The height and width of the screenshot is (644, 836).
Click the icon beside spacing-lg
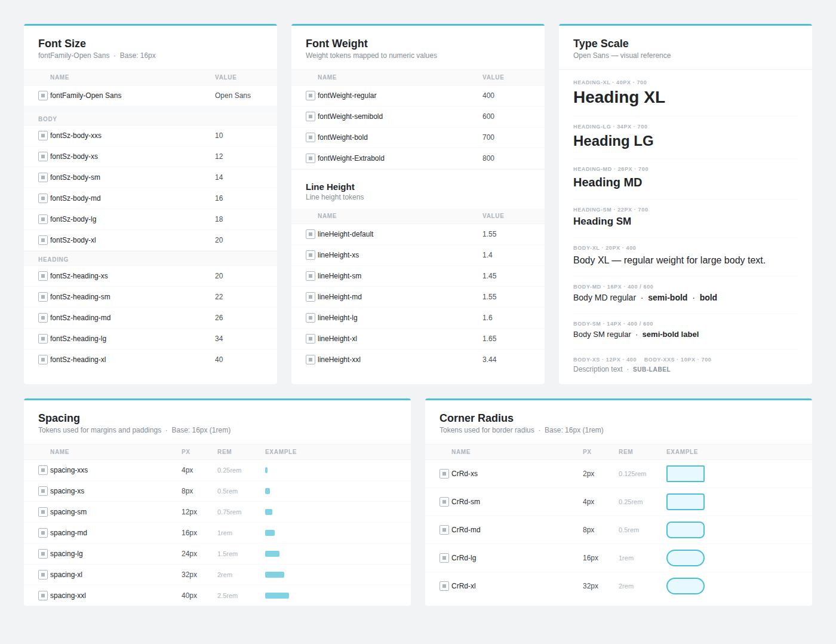[43, 554]
